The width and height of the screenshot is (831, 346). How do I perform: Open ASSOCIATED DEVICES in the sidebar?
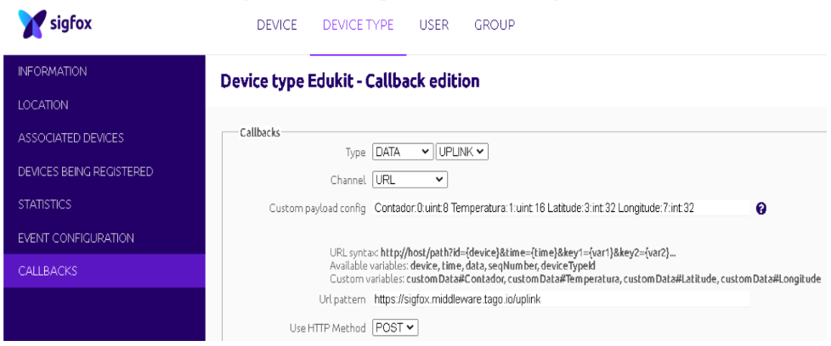point(105,138)
